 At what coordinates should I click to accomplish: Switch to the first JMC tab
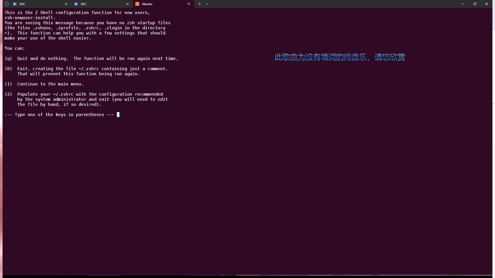[x=38, y=4]
